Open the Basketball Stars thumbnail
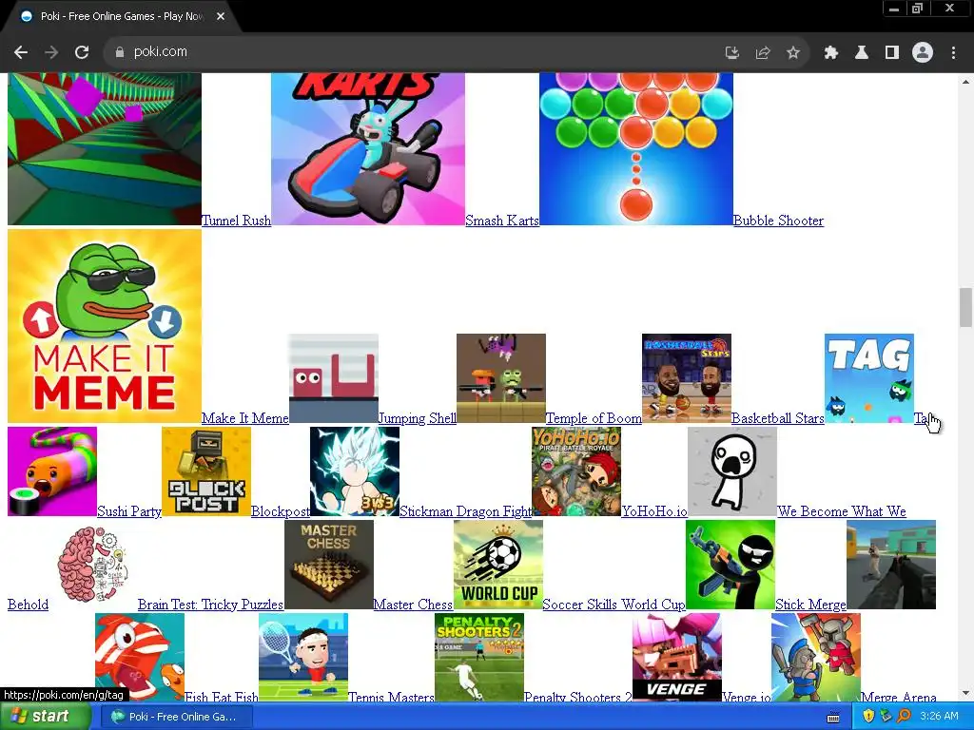Image resolution: width=974 pixels, height=730 pixels. (687, 378)
